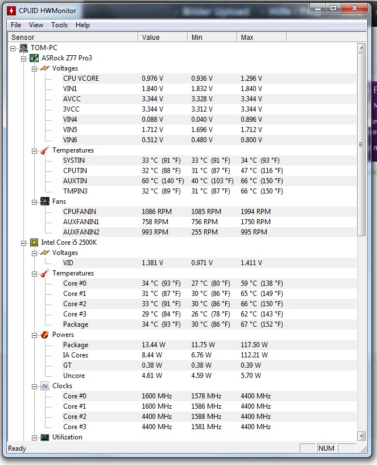Image resolution: width=377 pixels, height=465 pixels.
Task: Select the GT power row
Action: [x=209, y=365]
